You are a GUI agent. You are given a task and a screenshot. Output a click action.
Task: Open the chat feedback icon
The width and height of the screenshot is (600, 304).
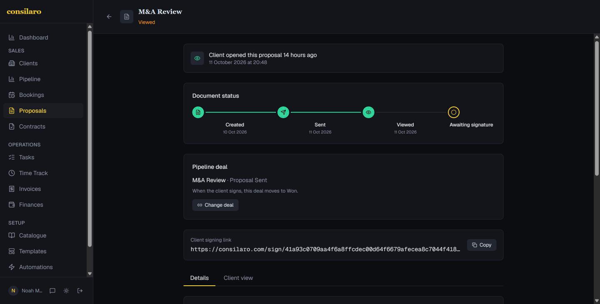pyautogui.click(x=52, y=291)
